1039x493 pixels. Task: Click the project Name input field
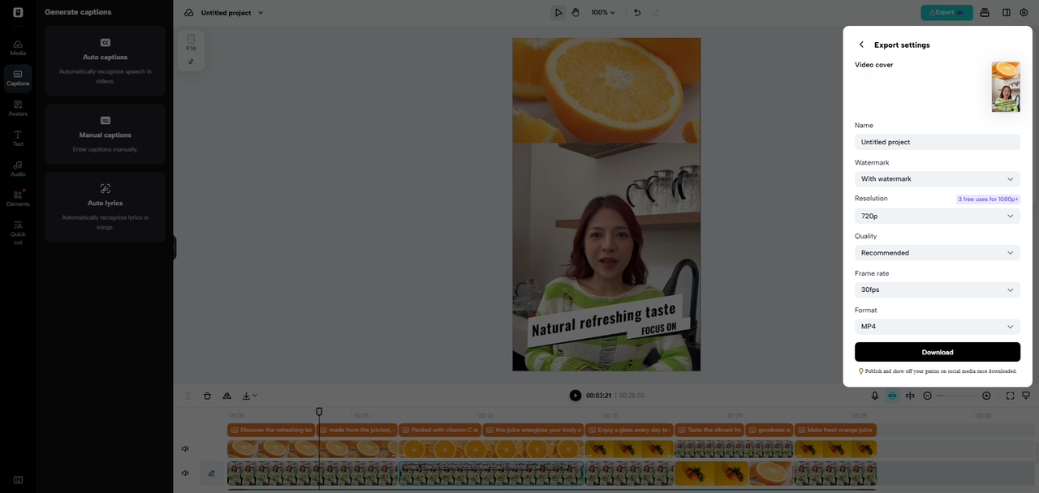click(x=937, y=142)
